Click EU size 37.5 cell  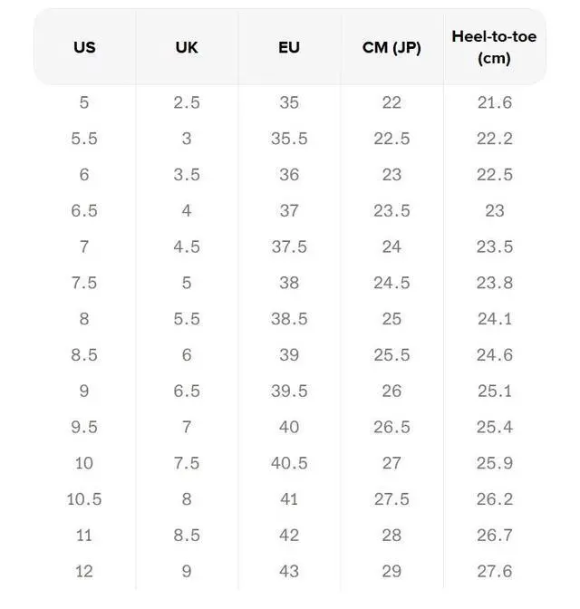tap(289, 246)
